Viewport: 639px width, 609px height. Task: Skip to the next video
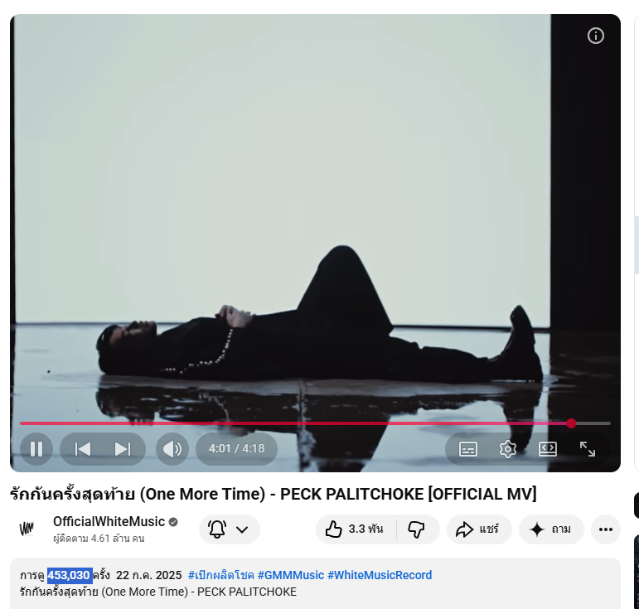click(123, 449)
